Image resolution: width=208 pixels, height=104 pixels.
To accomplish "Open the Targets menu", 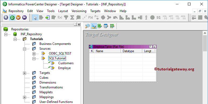I will 95,11.
